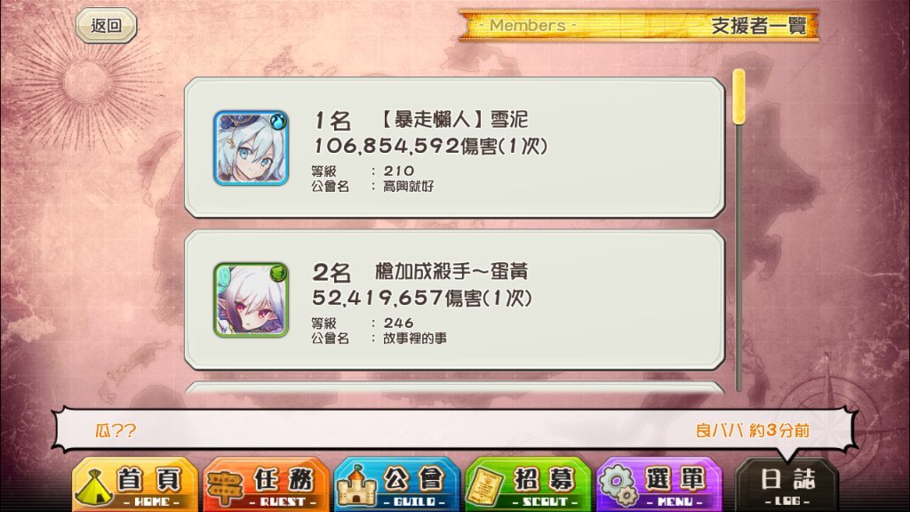910x512 pixels.
Task: Open the 任務 Quest signpost icon
Action: (x=225, y=487)
